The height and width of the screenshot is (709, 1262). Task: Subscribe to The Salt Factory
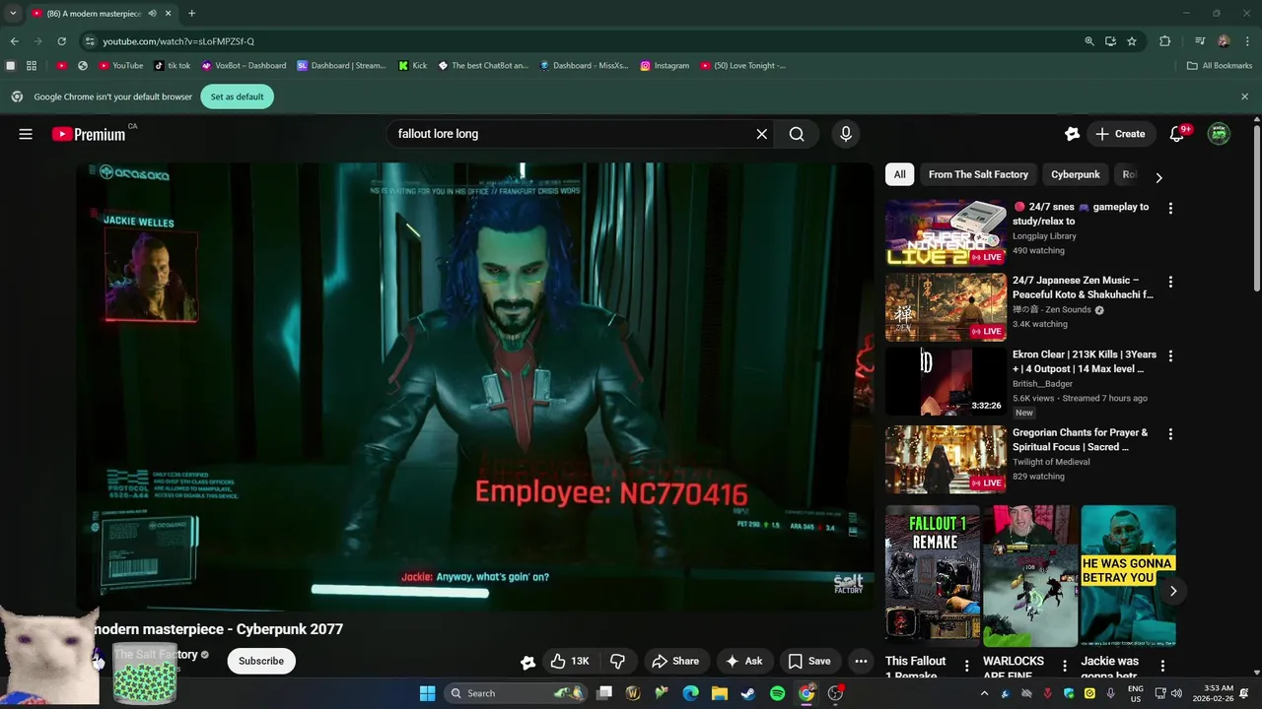261,661
